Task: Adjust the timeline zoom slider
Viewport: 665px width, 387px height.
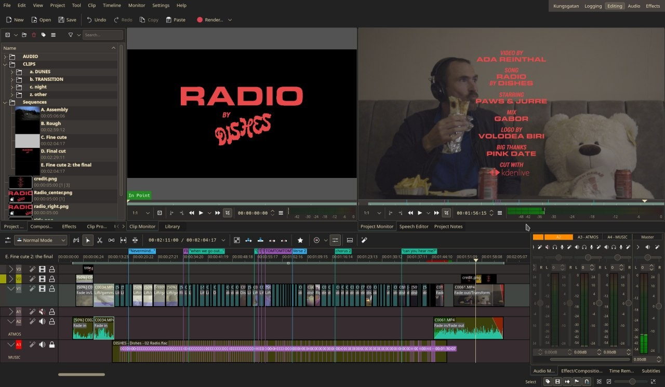Action: click(632, 381)
